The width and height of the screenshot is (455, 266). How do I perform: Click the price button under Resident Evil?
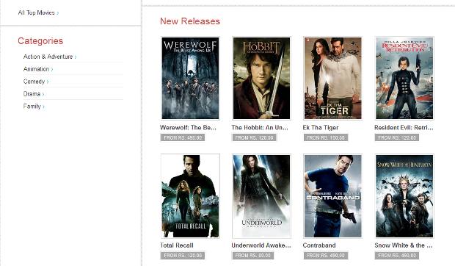[397, 137]
